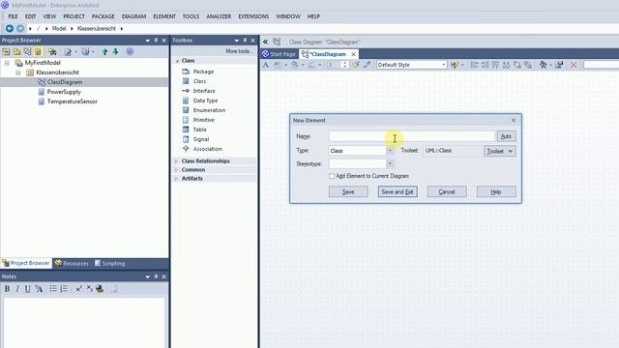Collapse the Klassenübersicht package node
Viewport: 619px width, 348px height.
[18, 72]
